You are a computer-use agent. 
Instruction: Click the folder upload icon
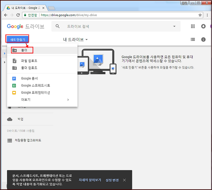pos(14,68)
